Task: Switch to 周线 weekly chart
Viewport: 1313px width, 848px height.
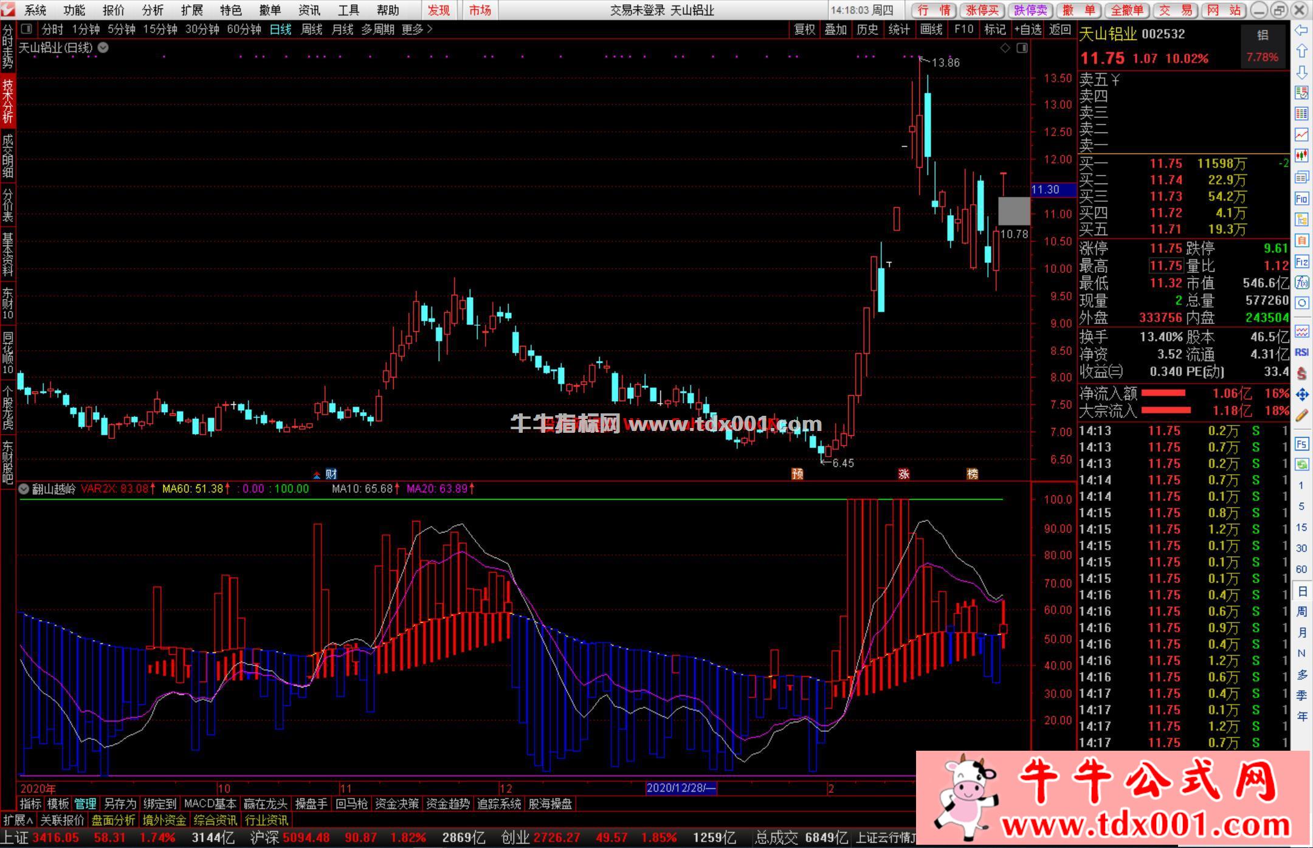Action: pos(311,29)
